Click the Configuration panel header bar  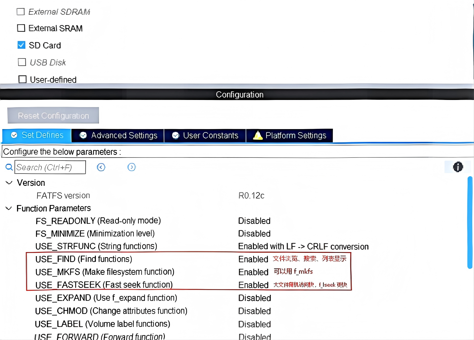coord(237,94)
